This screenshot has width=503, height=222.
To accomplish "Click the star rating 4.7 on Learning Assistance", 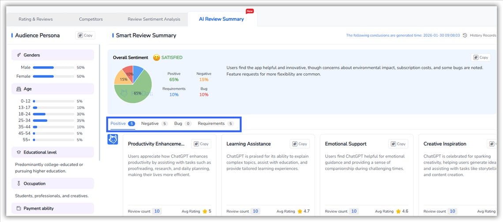I will pyautogui.click(x=304, y=211).
